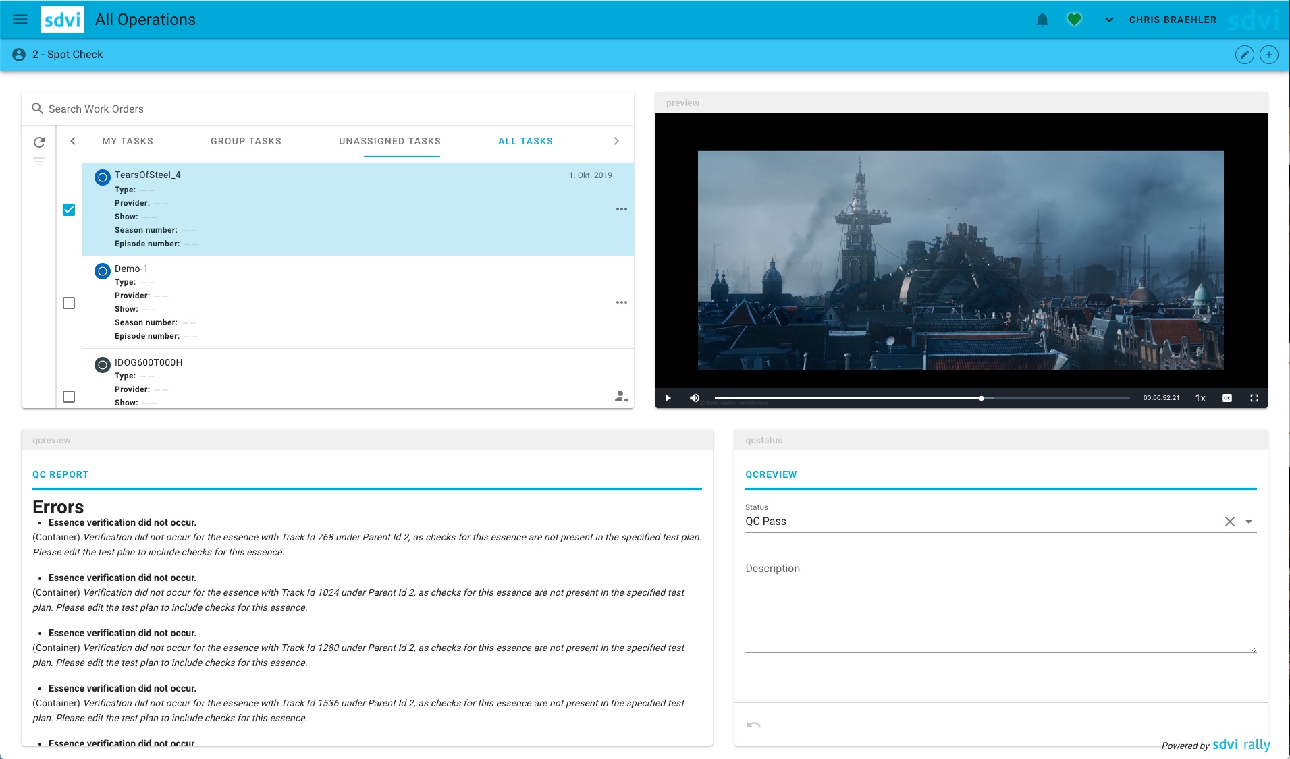Open more options for TearsOfSteel_4
Screen dimensions: 1290x759
[x=621, y=209]
